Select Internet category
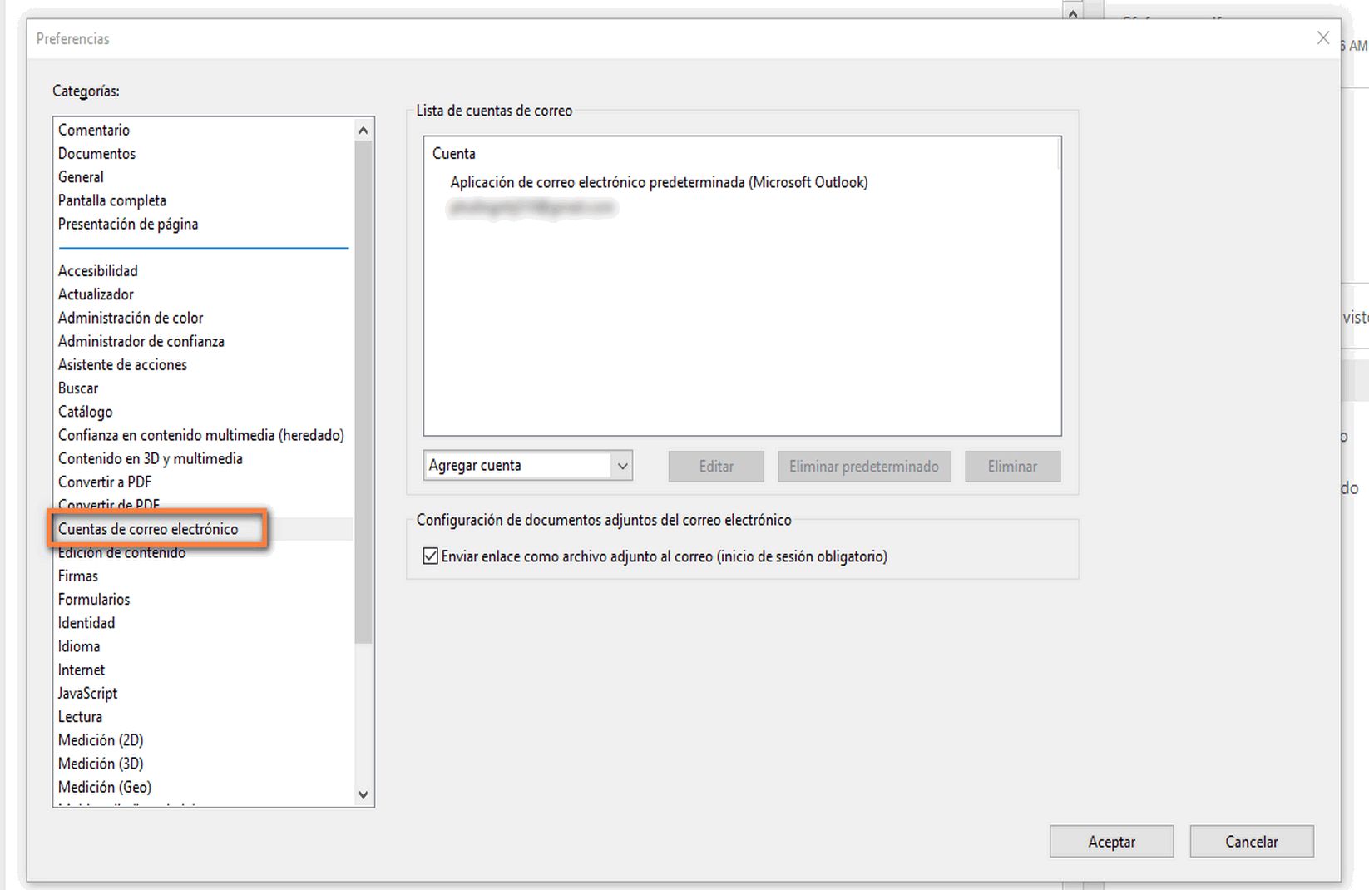 pyautogui.click(x=82, y=670)
